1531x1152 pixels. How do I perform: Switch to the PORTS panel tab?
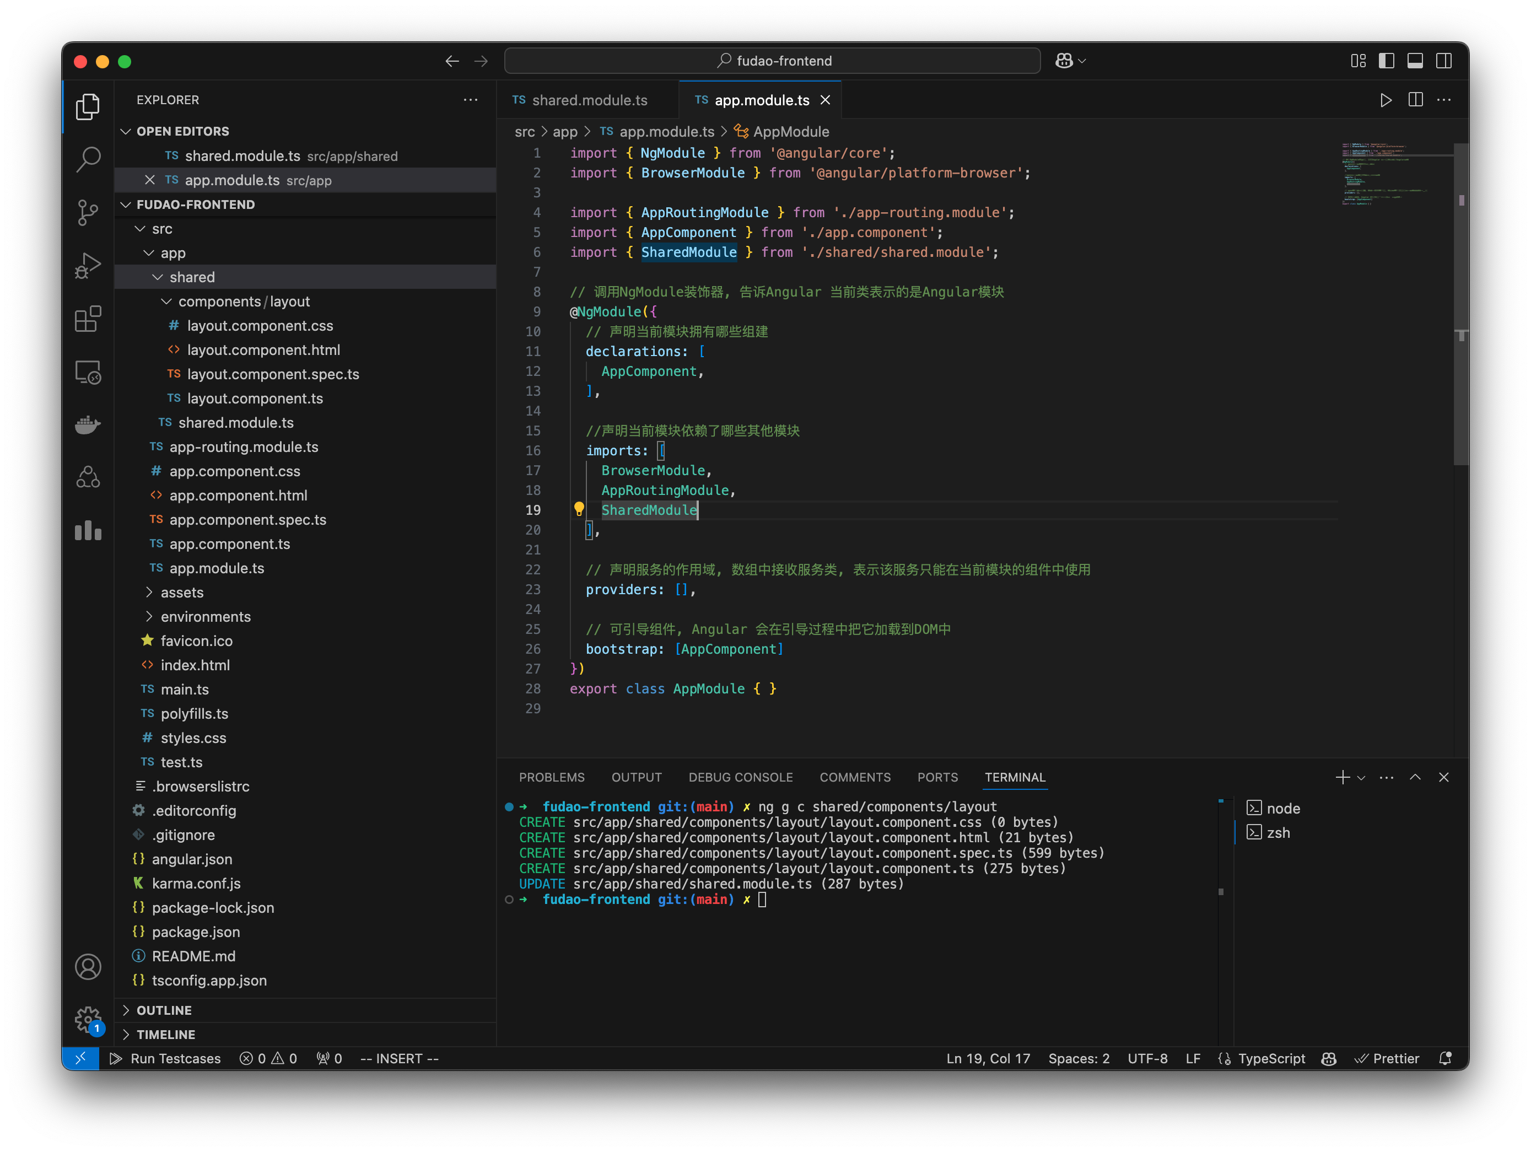coord(938,777)
